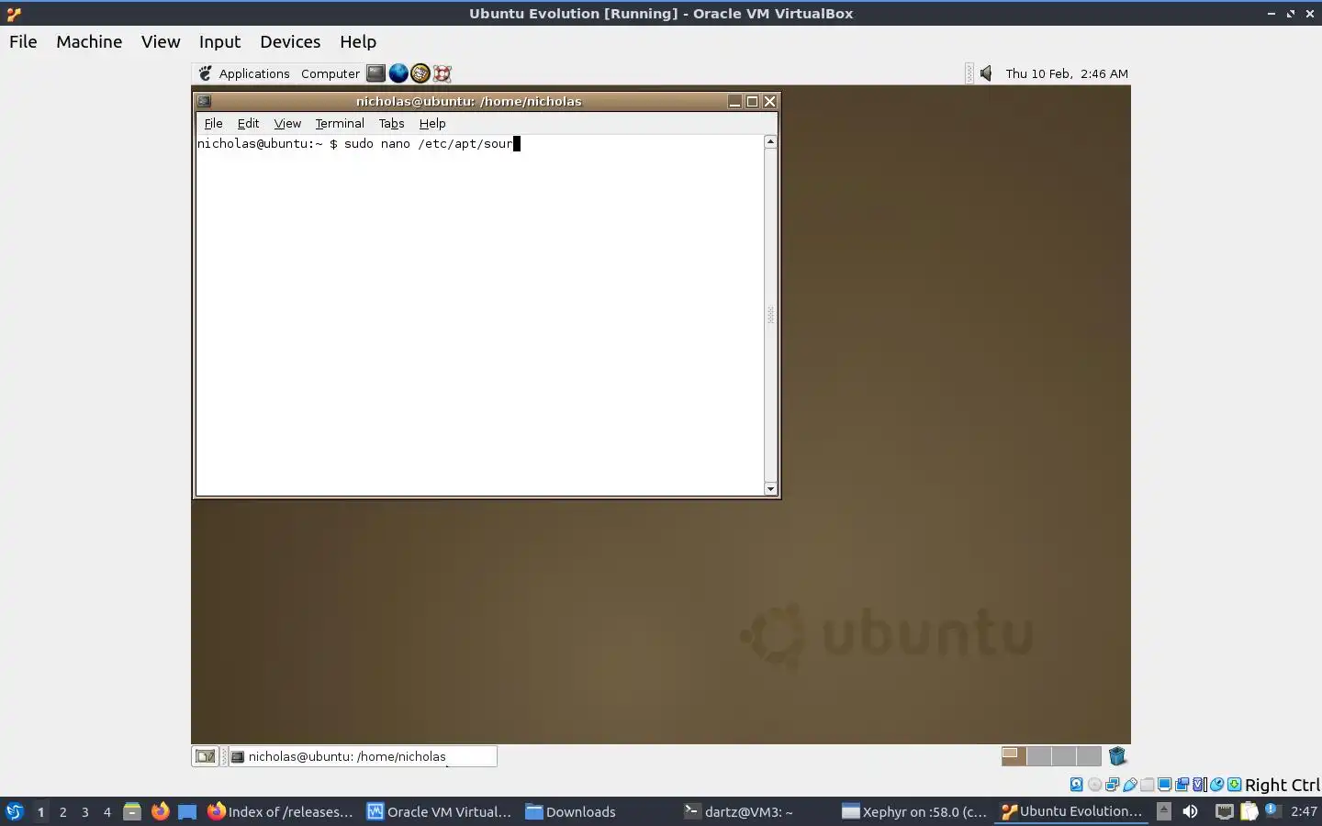This screenshot has width=1322, height=826.
Task: Click host removable media eject icon
Action: pos(1163,811)
